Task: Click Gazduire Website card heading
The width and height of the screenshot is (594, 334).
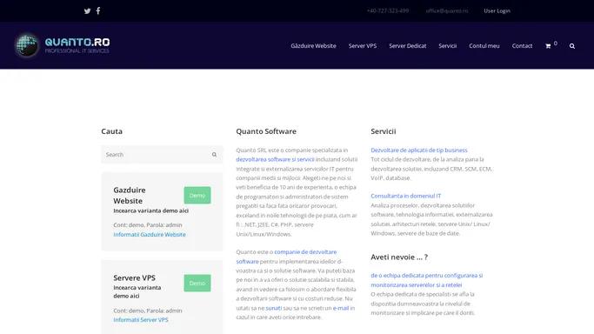Action: point(130,196)
